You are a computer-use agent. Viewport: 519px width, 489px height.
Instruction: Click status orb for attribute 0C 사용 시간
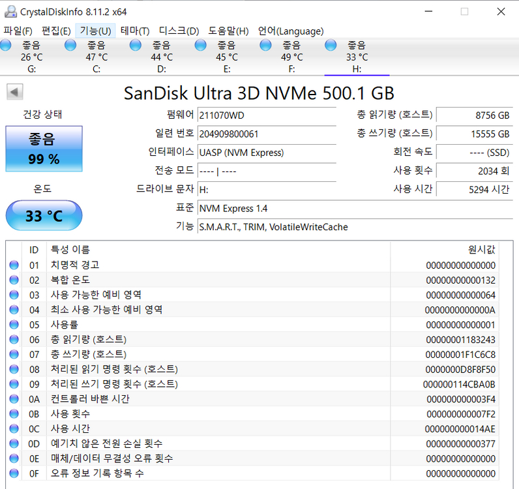click(14, 429)
